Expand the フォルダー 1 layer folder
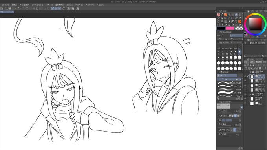267x150 pixels. [x=251, y=94]
